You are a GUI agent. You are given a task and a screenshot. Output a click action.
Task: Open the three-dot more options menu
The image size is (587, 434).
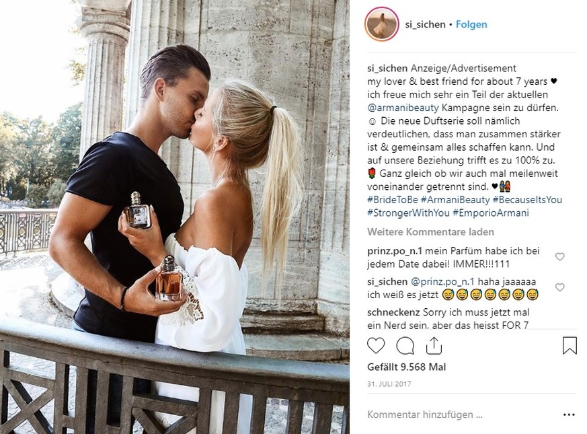(x=569, y=414)
